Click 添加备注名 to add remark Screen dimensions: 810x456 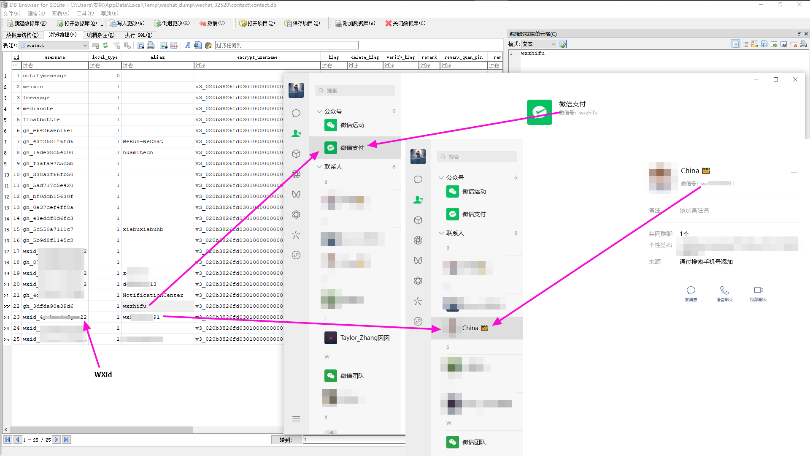click(x=694, y=210)
